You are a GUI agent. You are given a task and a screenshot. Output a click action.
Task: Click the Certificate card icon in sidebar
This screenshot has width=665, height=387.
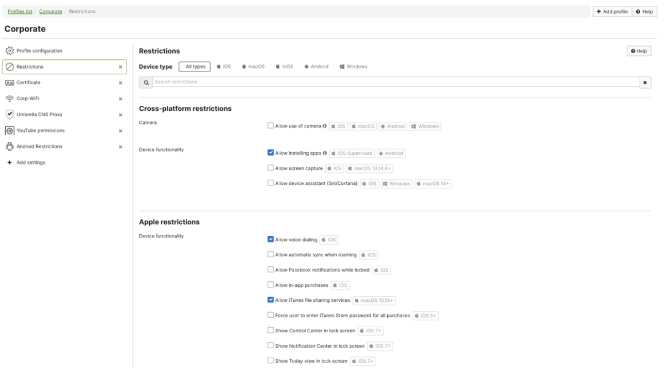coord(9,83)
